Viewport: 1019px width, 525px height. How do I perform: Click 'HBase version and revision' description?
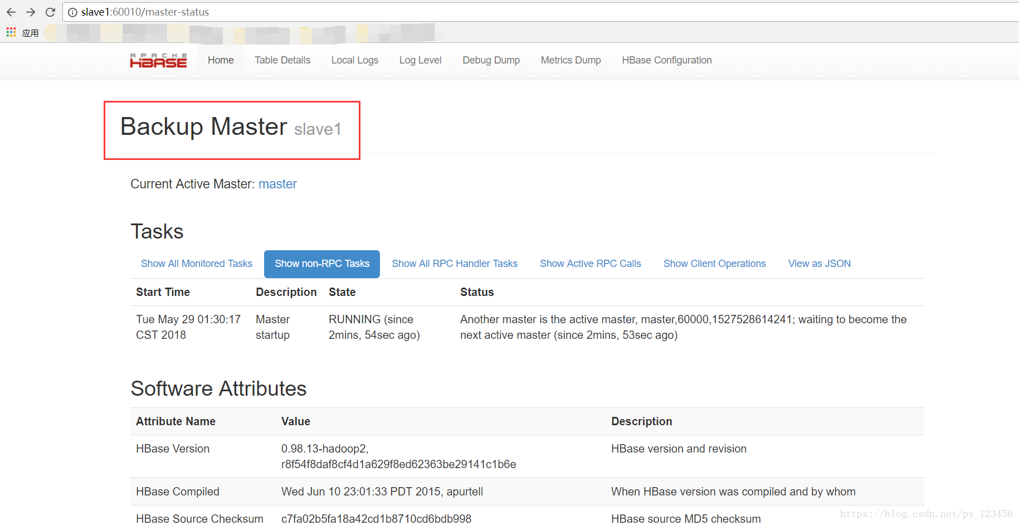[x=679, y=449]
